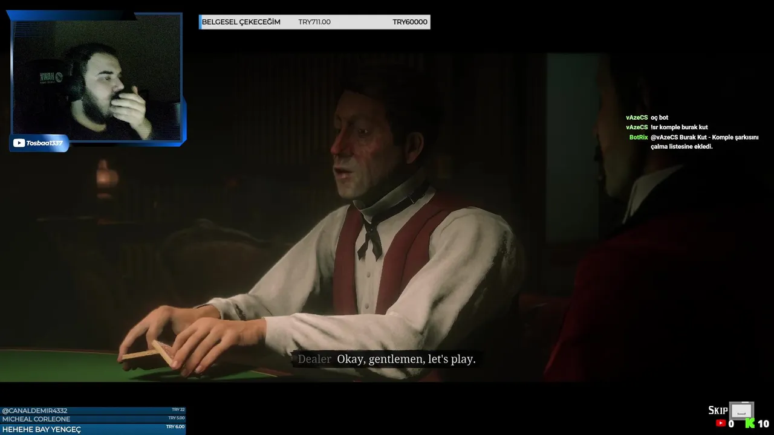Viewport: 774px width, 435px height.
Task: Click the TRY 22 donation amount
Action: click(x=178, y=410)
